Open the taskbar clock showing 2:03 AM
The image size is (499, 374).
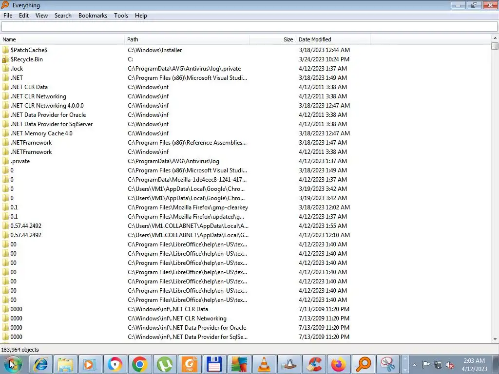point(474,365)
